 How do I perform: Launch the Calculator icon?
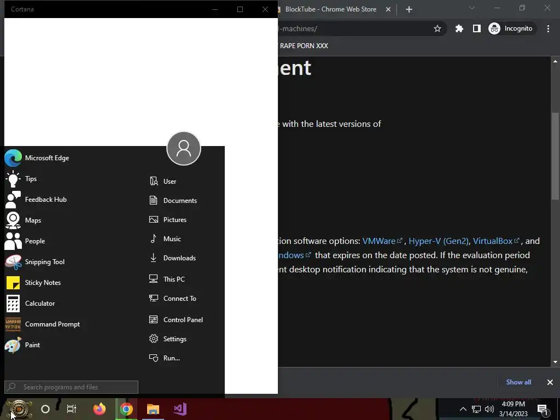[x=13, y=303]
